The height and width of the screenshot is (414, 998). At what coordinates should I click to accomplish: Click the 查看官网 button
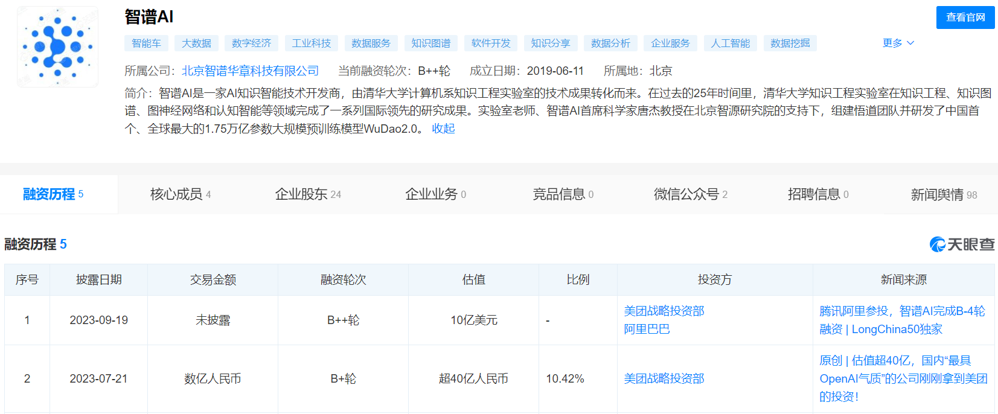(965, 18)
